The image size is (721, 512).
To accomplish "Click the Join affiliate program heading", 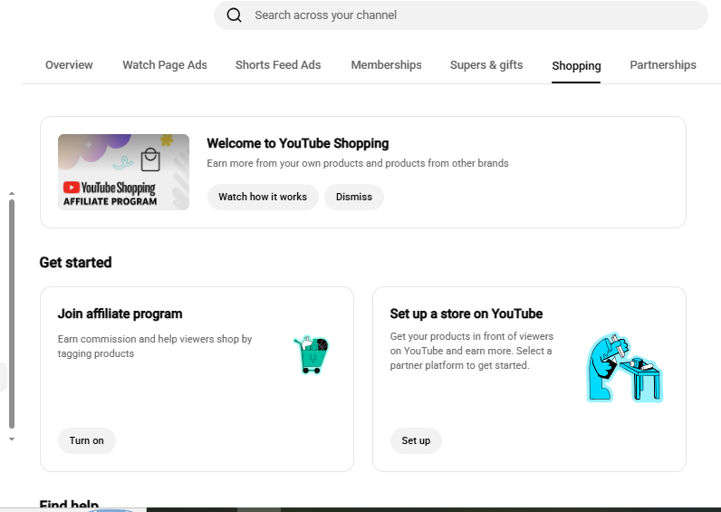I will click(x=120, y=314).
